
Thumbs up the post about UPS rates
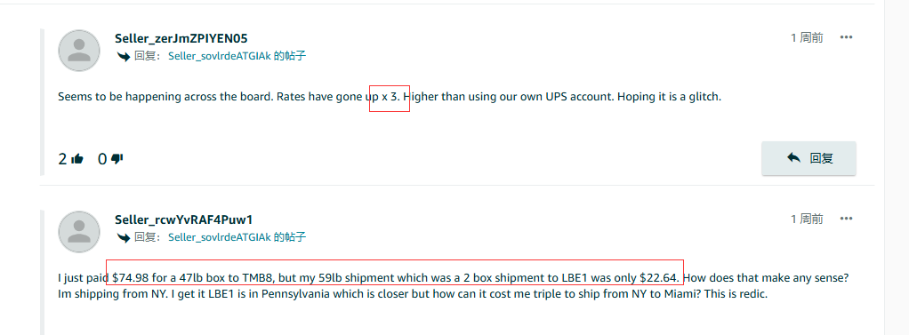point(77,158)
